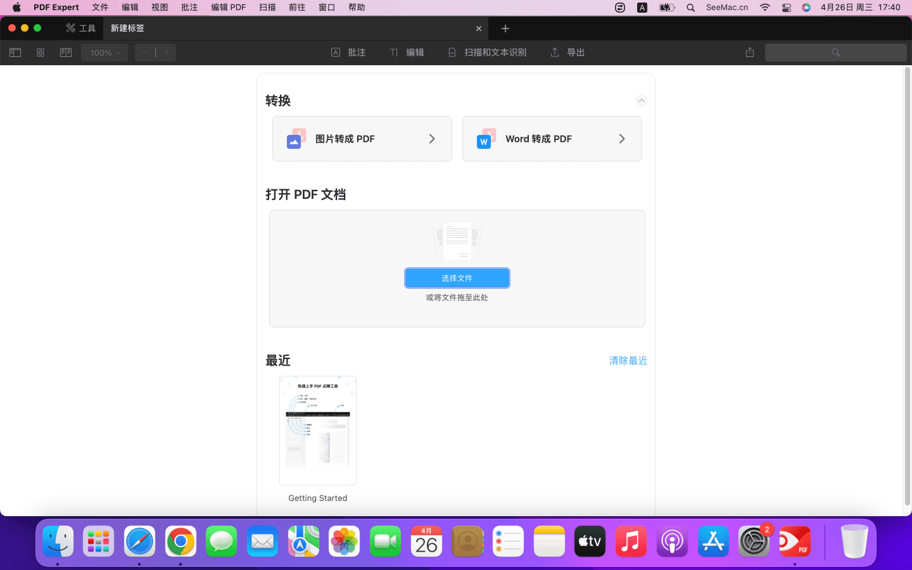Toggle the two-page reading view icon
The height and width of the screenshot is (570, 912).
point(66,53)
